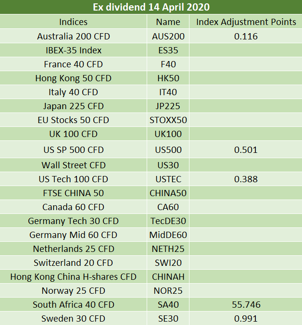Click the 'STOXX50' name cell

(168, 120)
